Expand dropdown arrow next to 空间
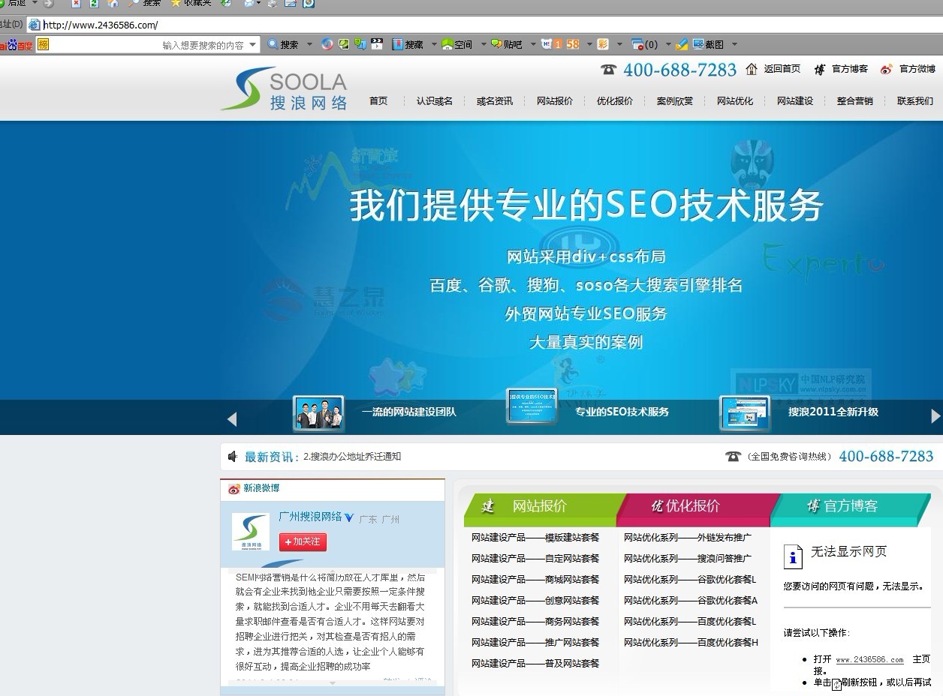943x696 pixels. (x=483, y=44)
